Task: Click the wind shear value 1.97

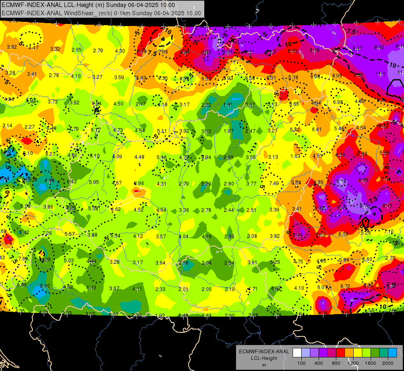Action: 229,131
